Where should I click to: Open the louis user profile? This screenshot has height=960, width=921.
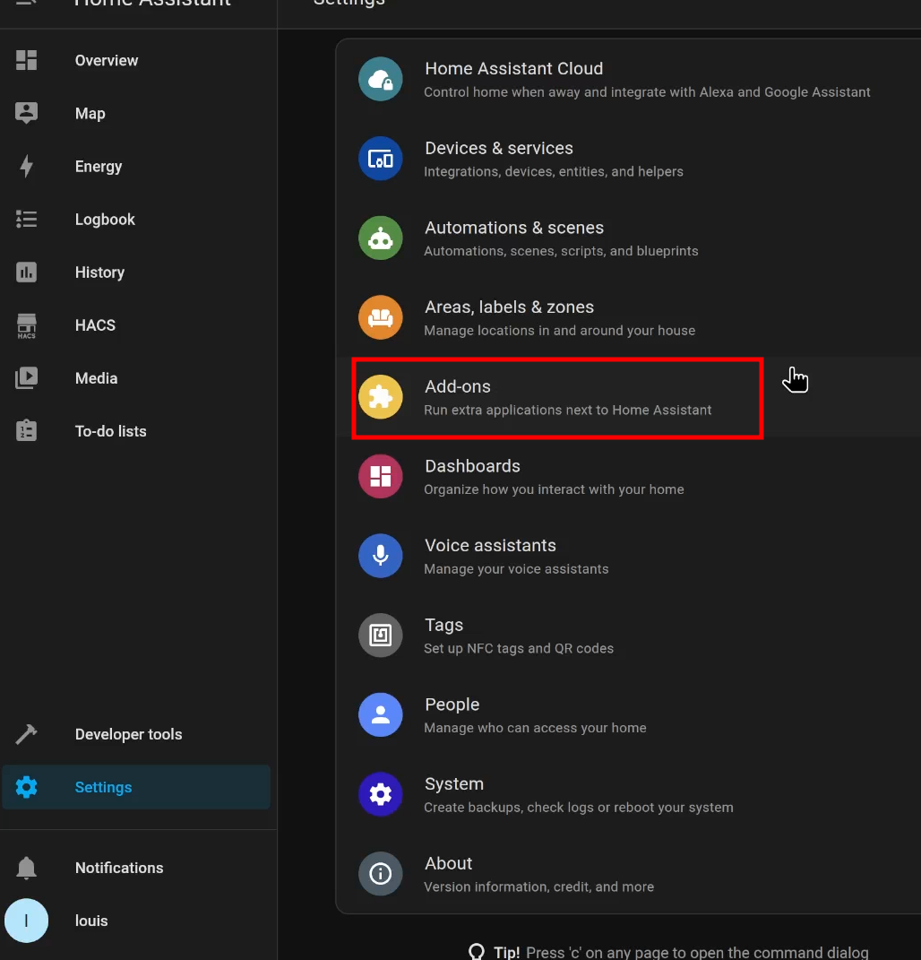(x=91, y=921)
